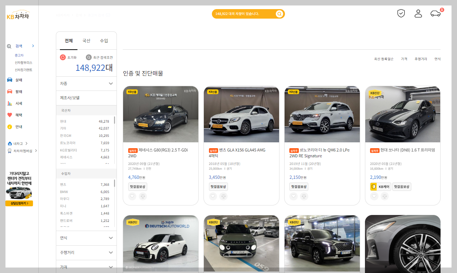Open the 제네시스 G80 car photo

161,114
